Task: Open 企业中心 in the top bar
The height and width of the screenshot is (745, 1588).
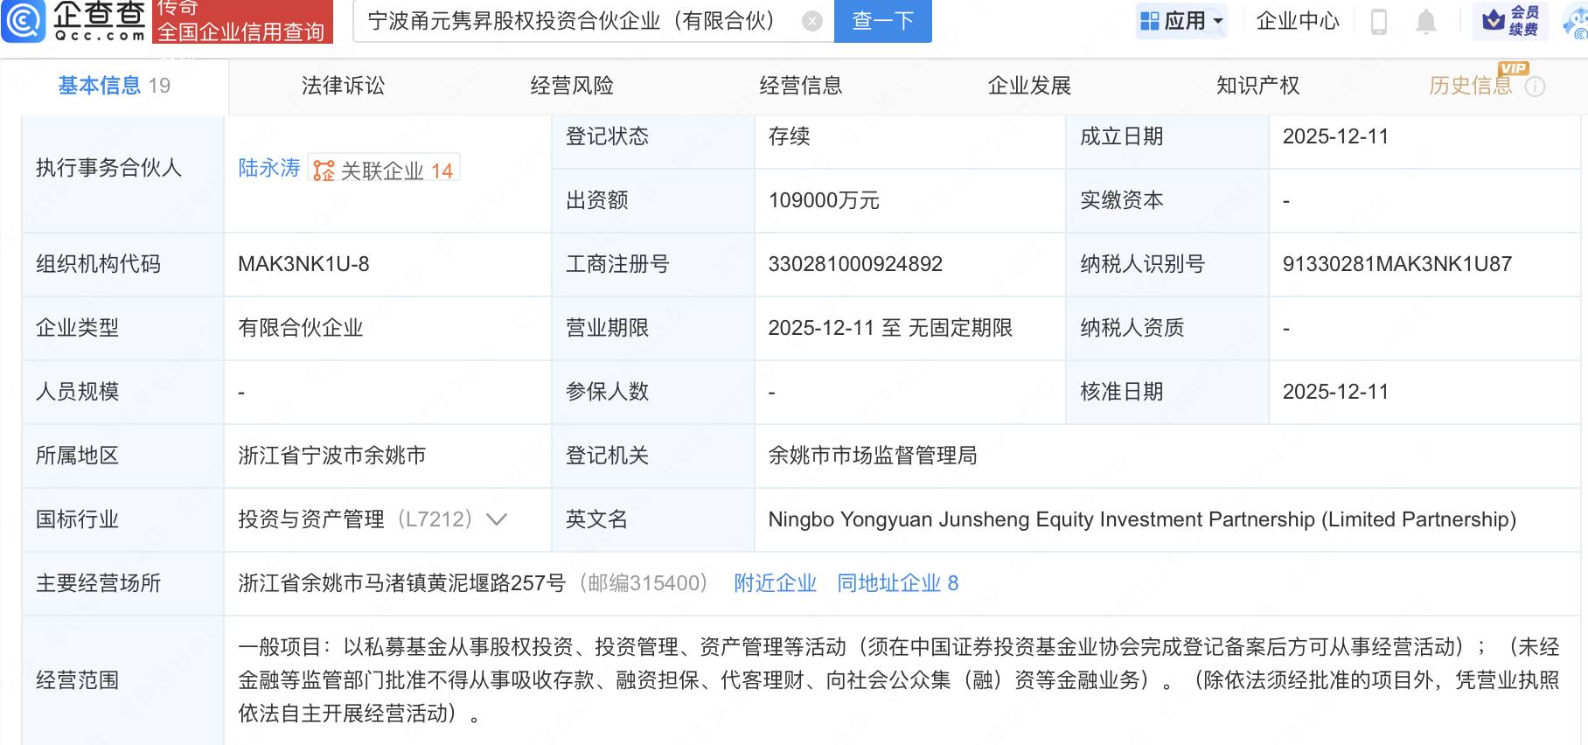Action: tap(1298, 21)
